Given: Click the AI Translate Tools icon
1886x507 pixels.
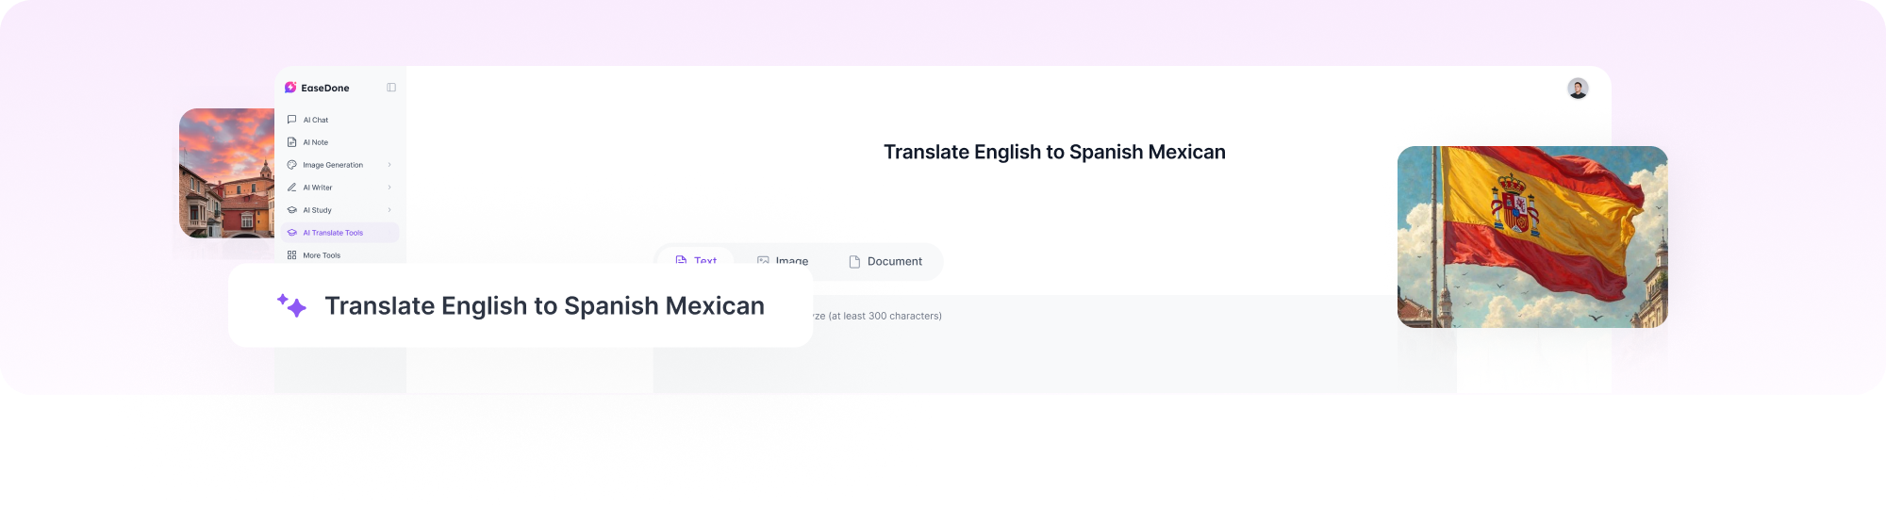Looking at the screenshot, I should [291, 233].
